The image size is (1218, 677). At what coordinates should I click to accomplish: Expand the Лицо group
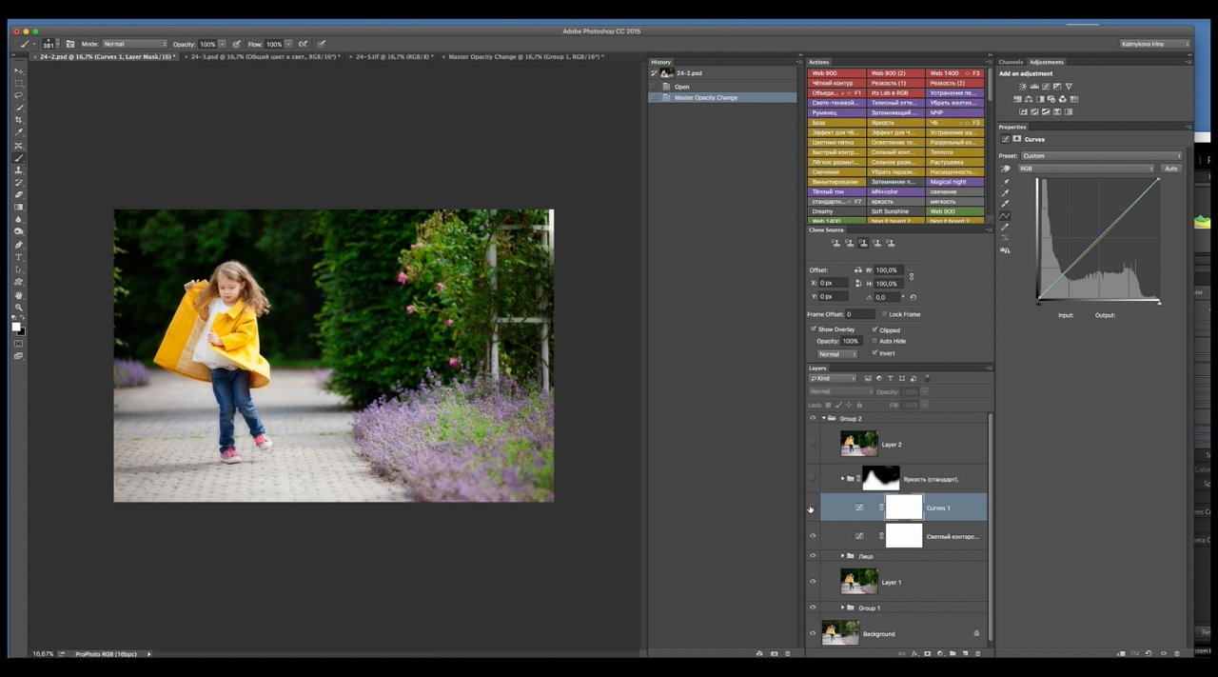842,555
